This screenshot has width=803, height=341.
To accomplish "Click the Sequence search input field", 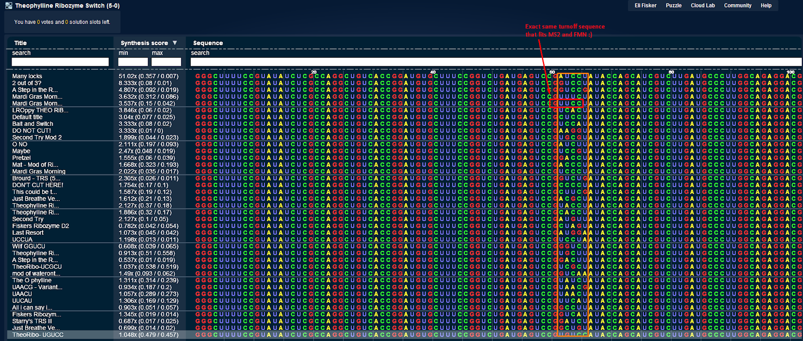I will point(496,62).
